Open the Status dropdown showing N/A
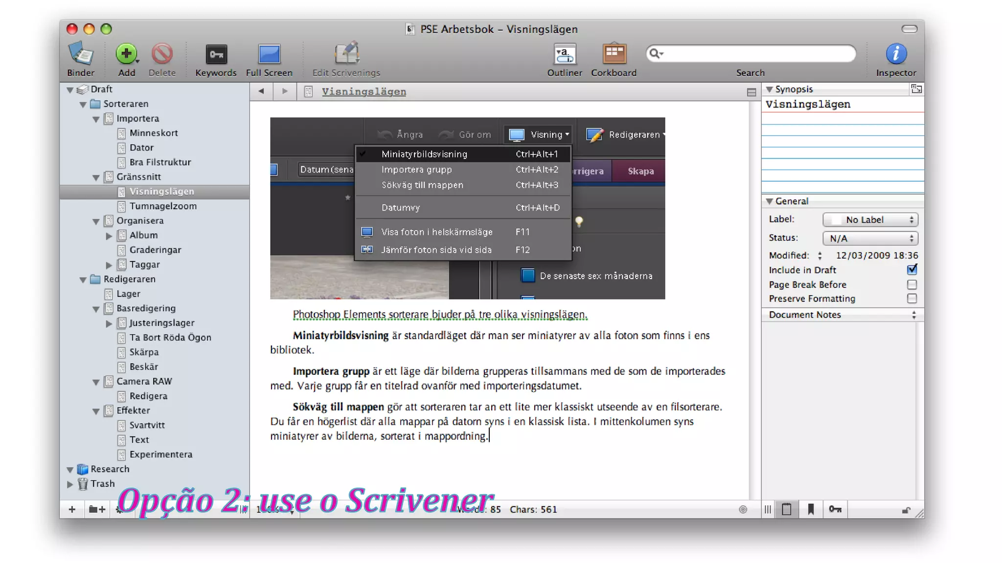Screen dimensions: 1002x563 click(870, 238)
